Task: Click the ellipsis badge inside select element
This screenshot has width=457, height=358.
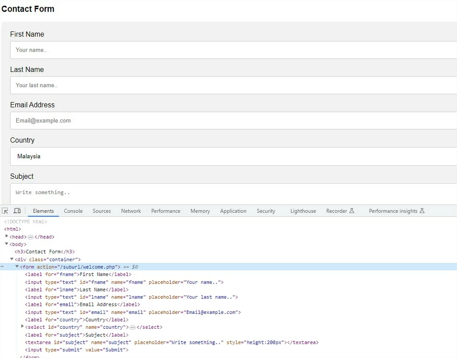Action: pos(133,327)
